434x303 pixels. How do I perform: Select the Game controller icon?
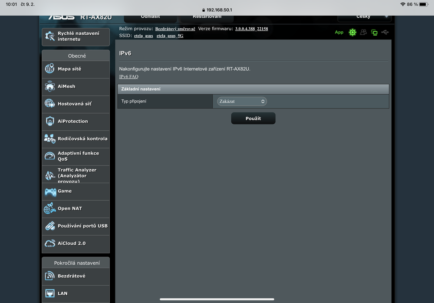pos(50,191)
